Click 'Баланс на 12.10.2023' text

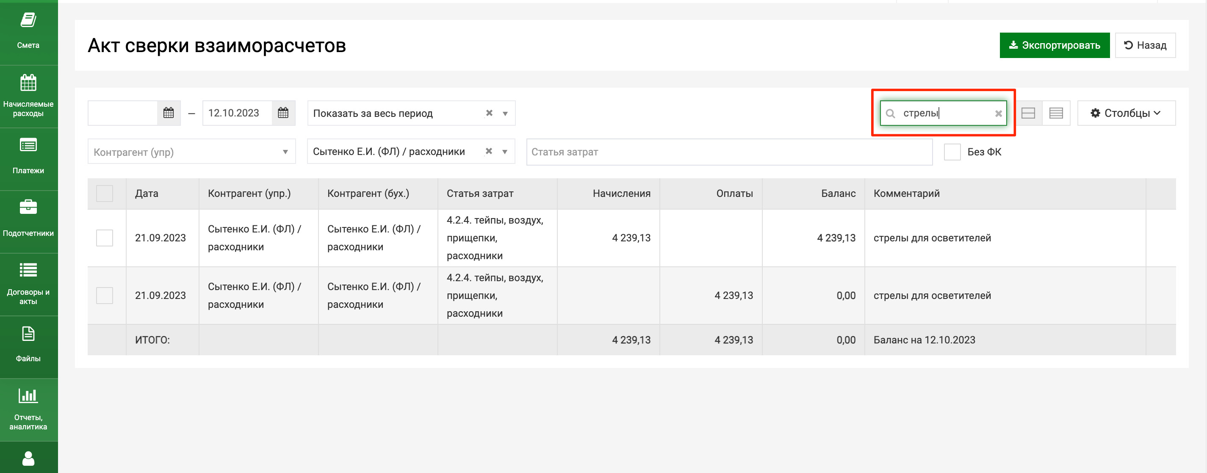(924, 340)
